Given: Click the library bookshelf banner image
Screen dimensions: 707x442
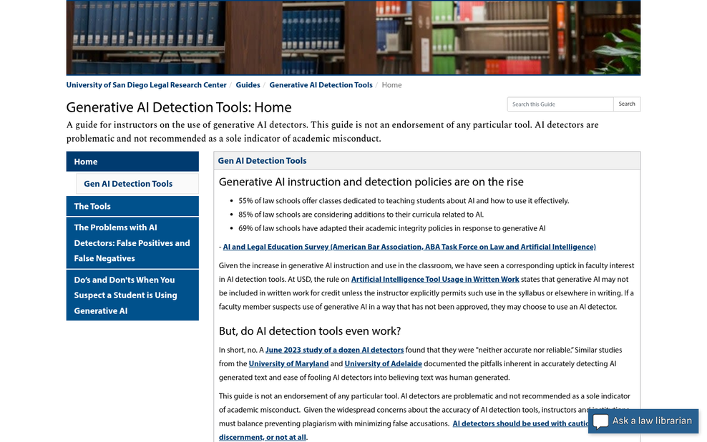Looking at the screenshot, I should (353, 38).
